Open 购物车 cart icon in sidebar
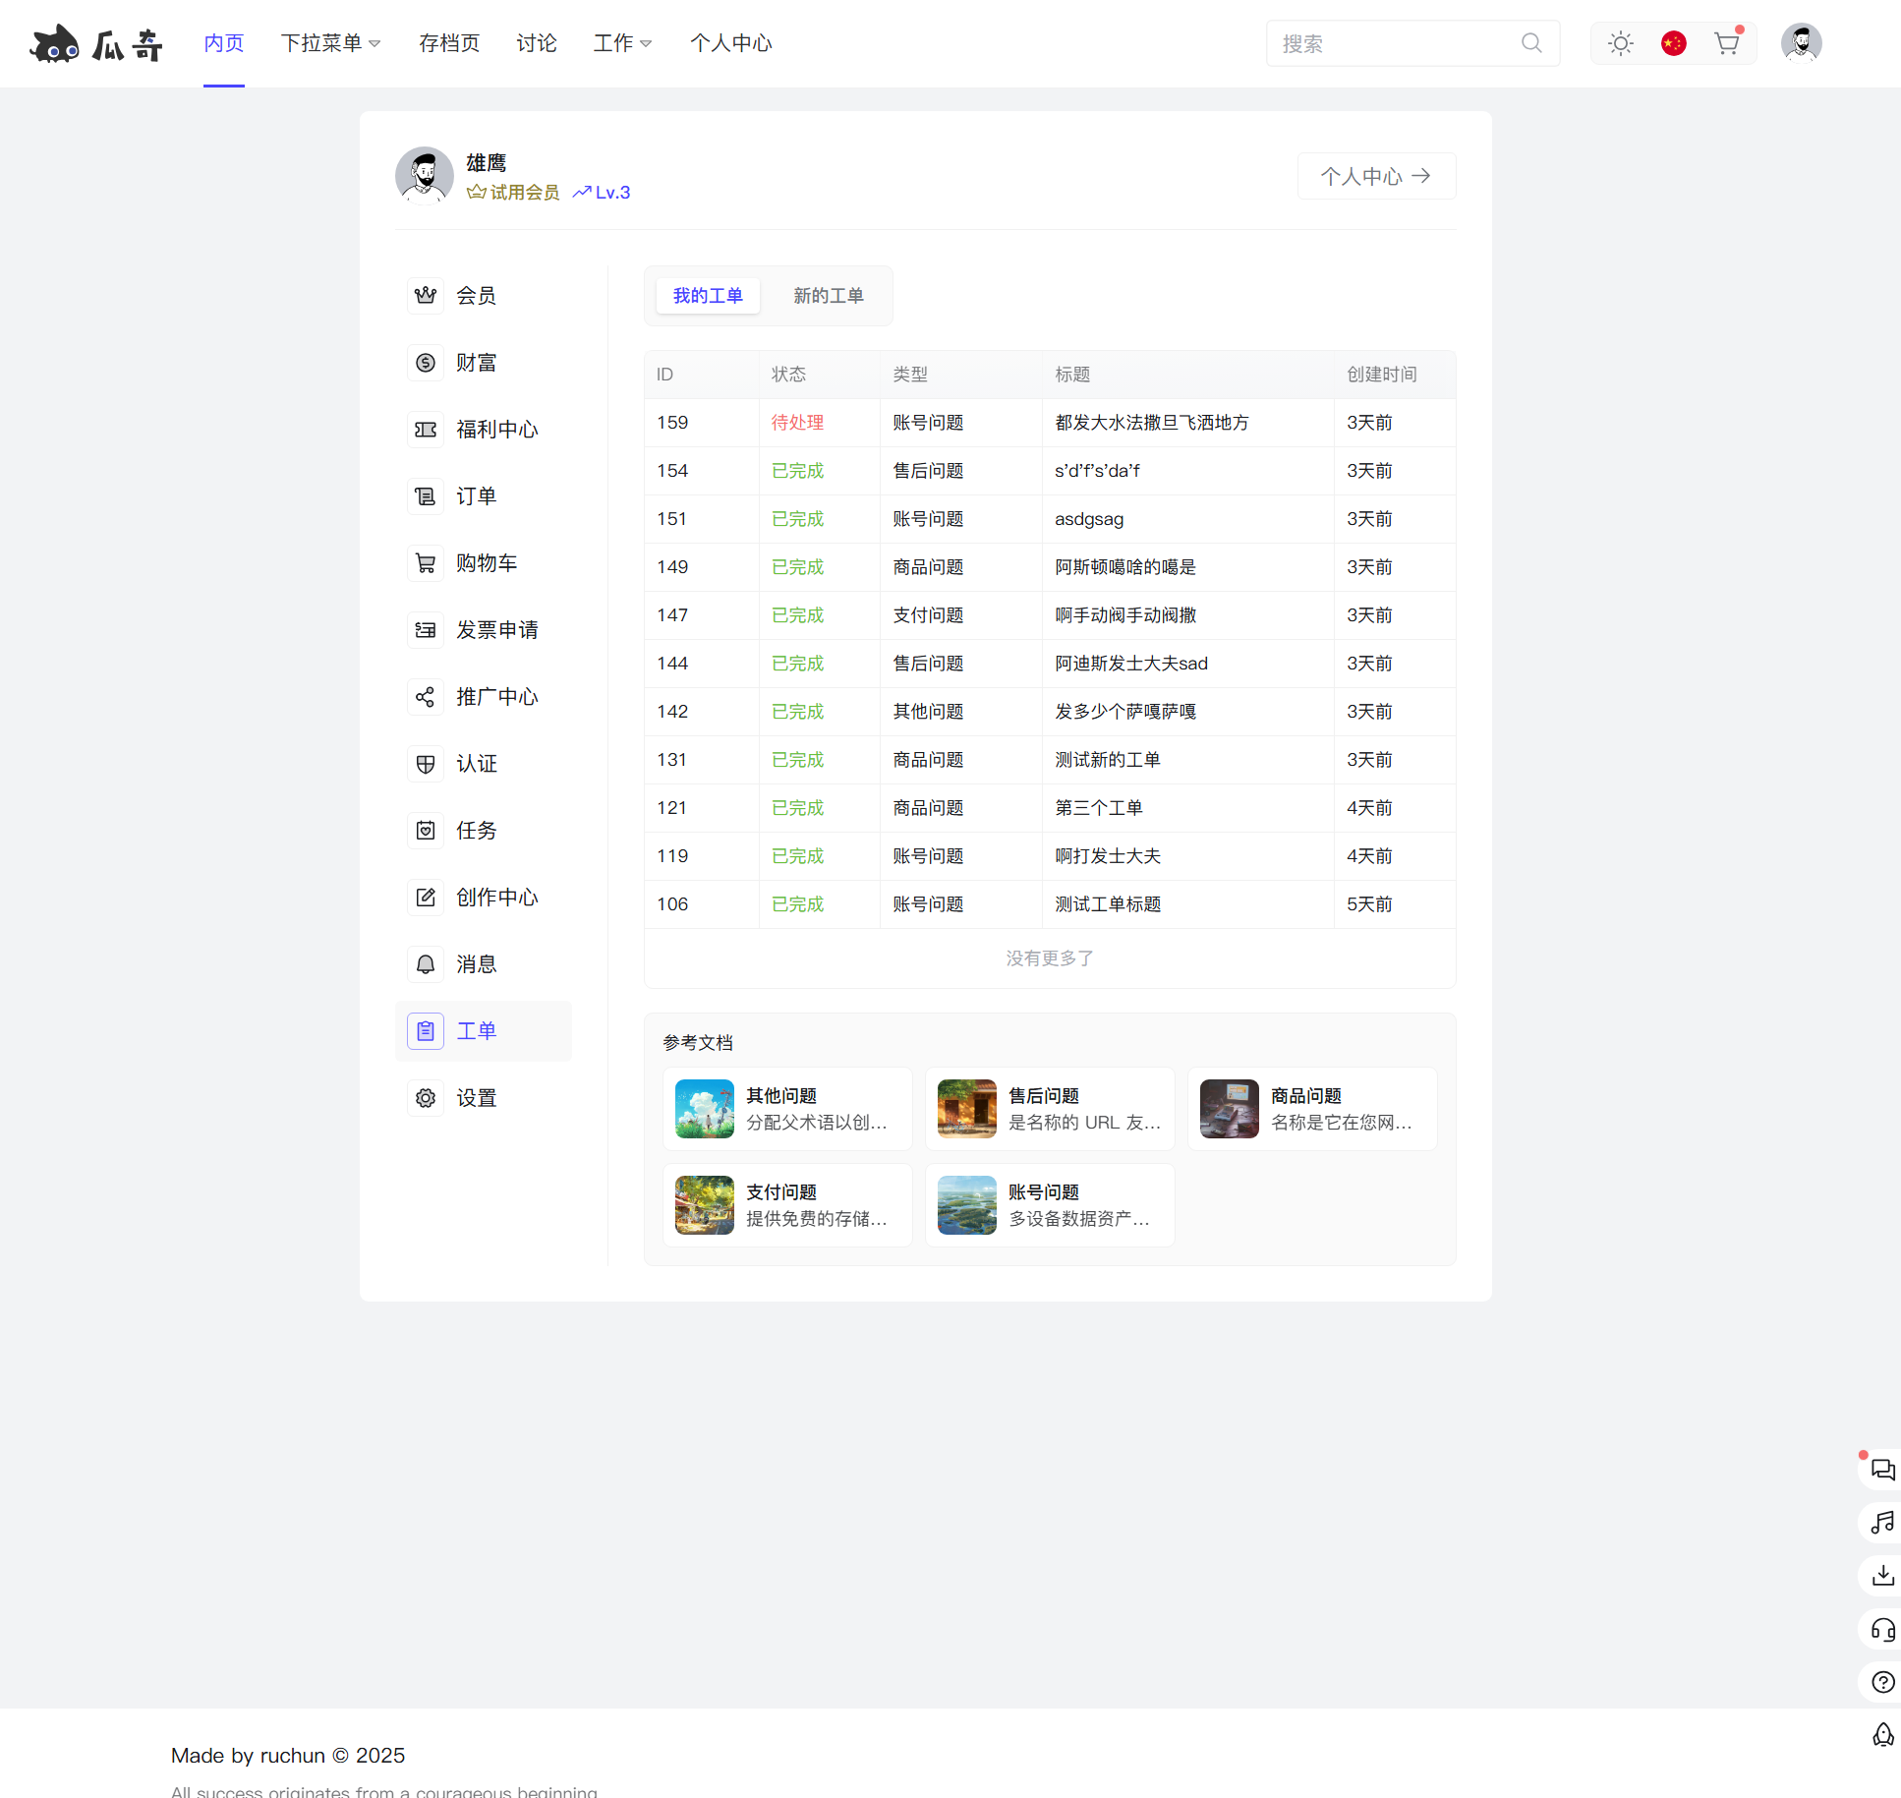The image size is (1901, 1798). pyautogui.click(x=426, y=563)
